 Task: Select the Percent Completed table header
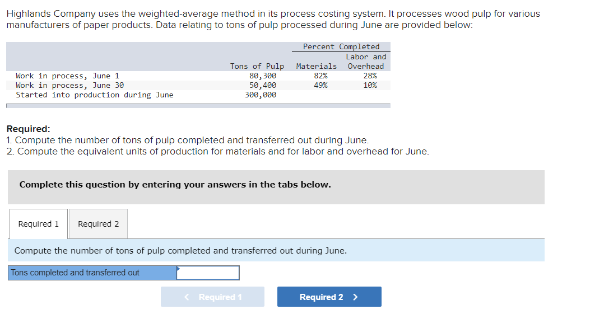[x=340, y=46]
